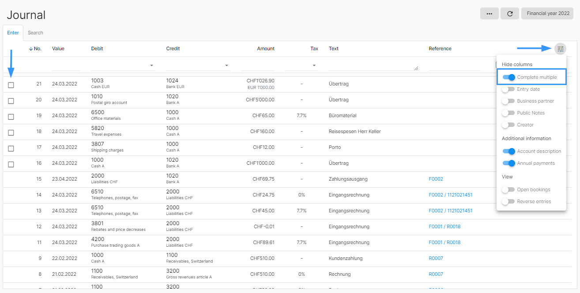Image resolution: width=580 pixels, height=293 pixels.
Task: Click text Zahlungsausgang in entry 15
Action: coord(348,179)
